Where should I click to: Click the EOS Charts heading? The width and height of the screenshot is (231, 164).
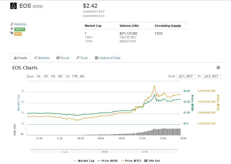(x=25, y=68)
